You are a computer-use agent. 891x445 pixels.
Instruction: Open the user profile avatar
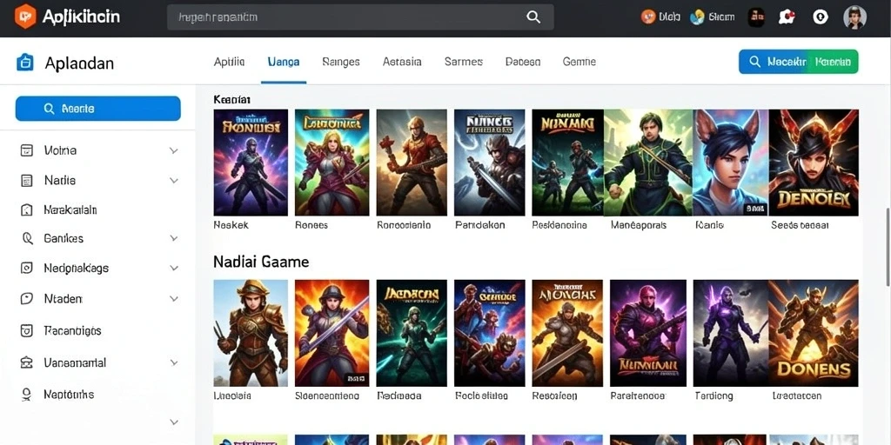(854, 17)
